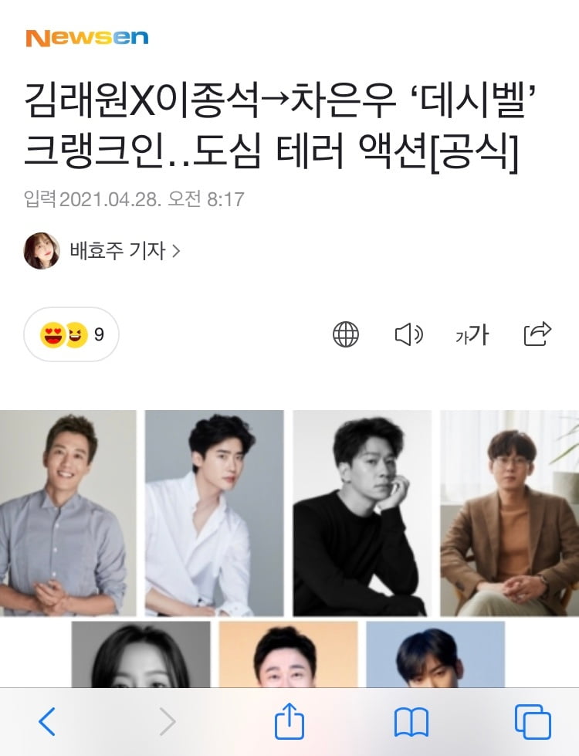Open the globe translate icon
Viewport: 579px width, 756px height.
(x=346, y=334)
